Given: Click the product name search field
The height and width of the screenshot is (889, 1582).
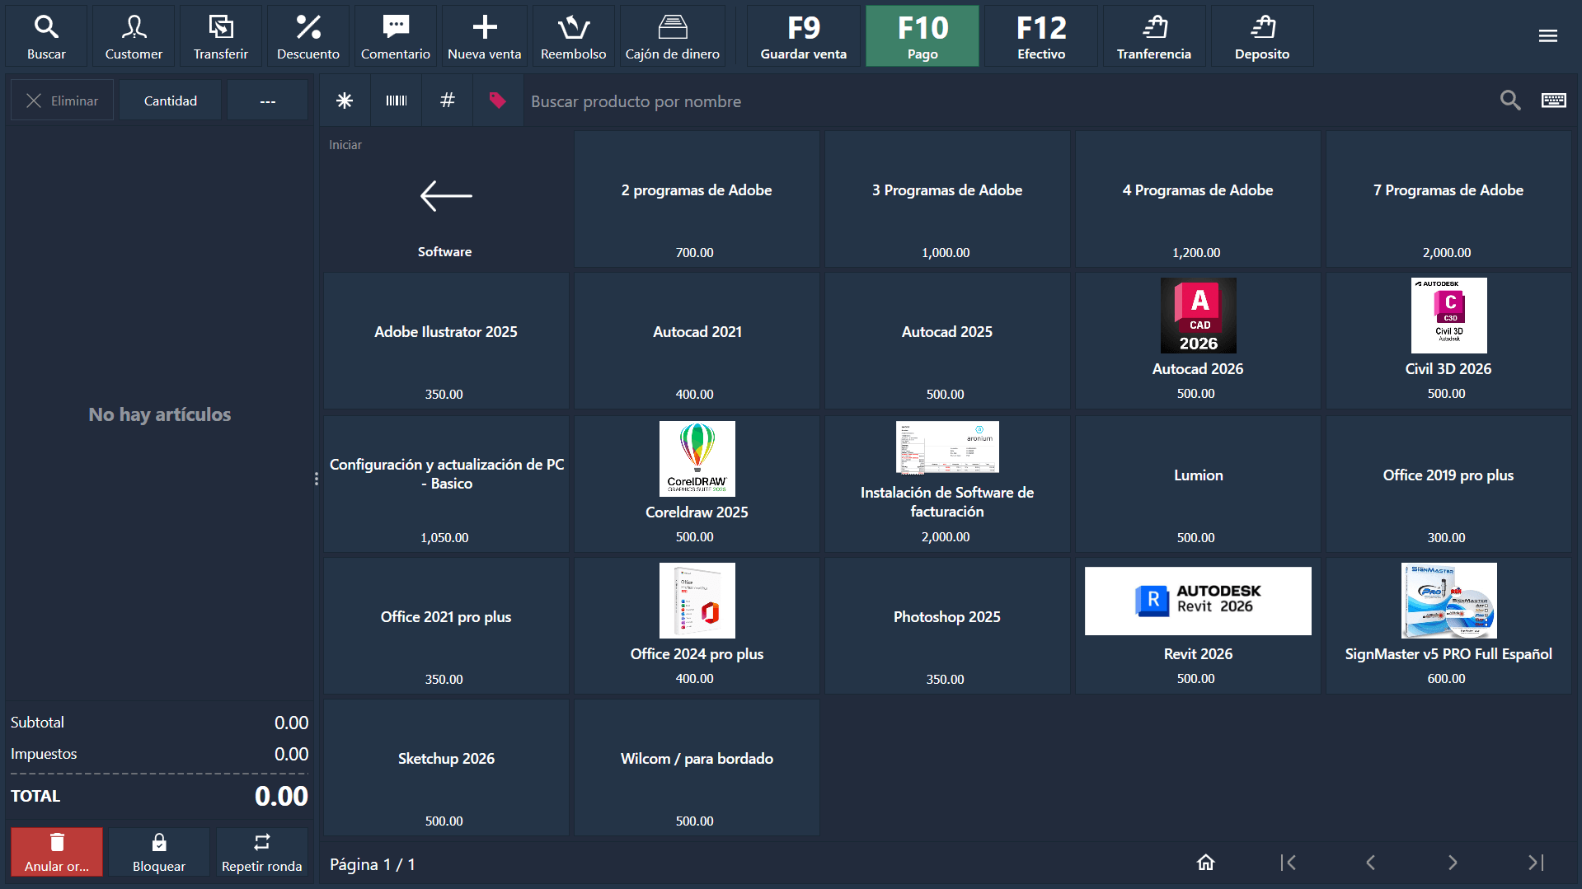Looking at the screenshot, I should click(1006, 101).
